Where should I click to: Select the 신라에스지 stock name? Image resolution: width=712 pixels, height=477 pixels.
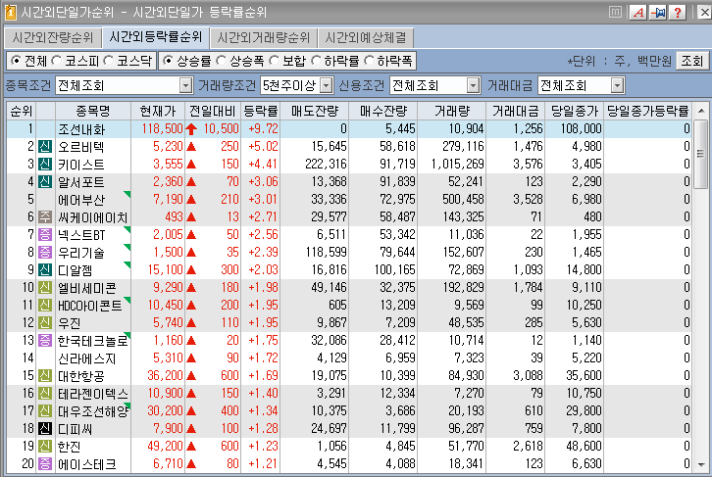pyautogui.click(x=86, y=358)
